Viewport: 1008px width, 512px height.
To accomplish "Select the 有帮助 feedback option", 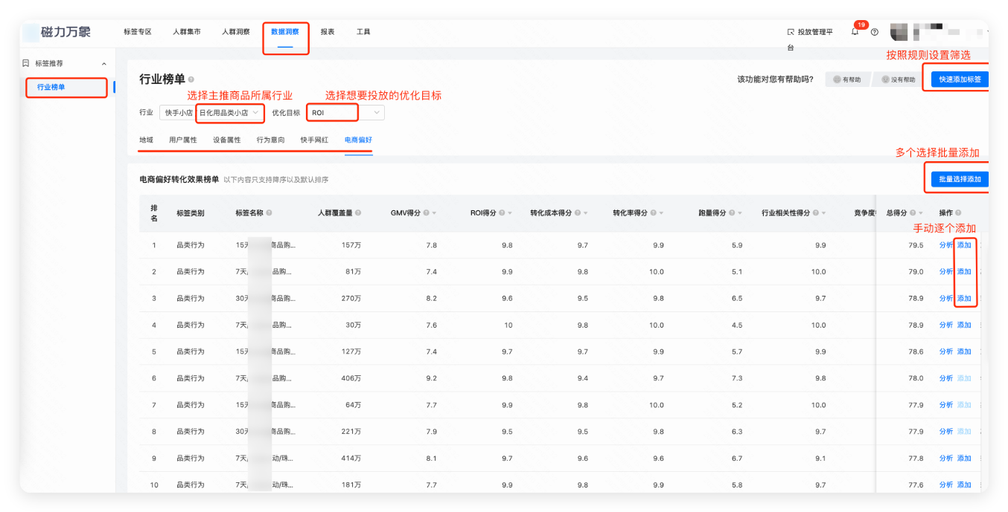I will click(x=848, y=80).
